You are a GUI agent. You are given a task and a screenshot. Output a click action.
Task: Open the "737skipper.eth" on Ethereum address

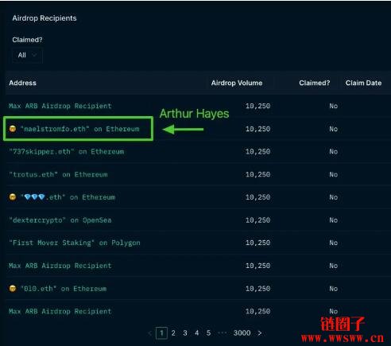[67, 152]
